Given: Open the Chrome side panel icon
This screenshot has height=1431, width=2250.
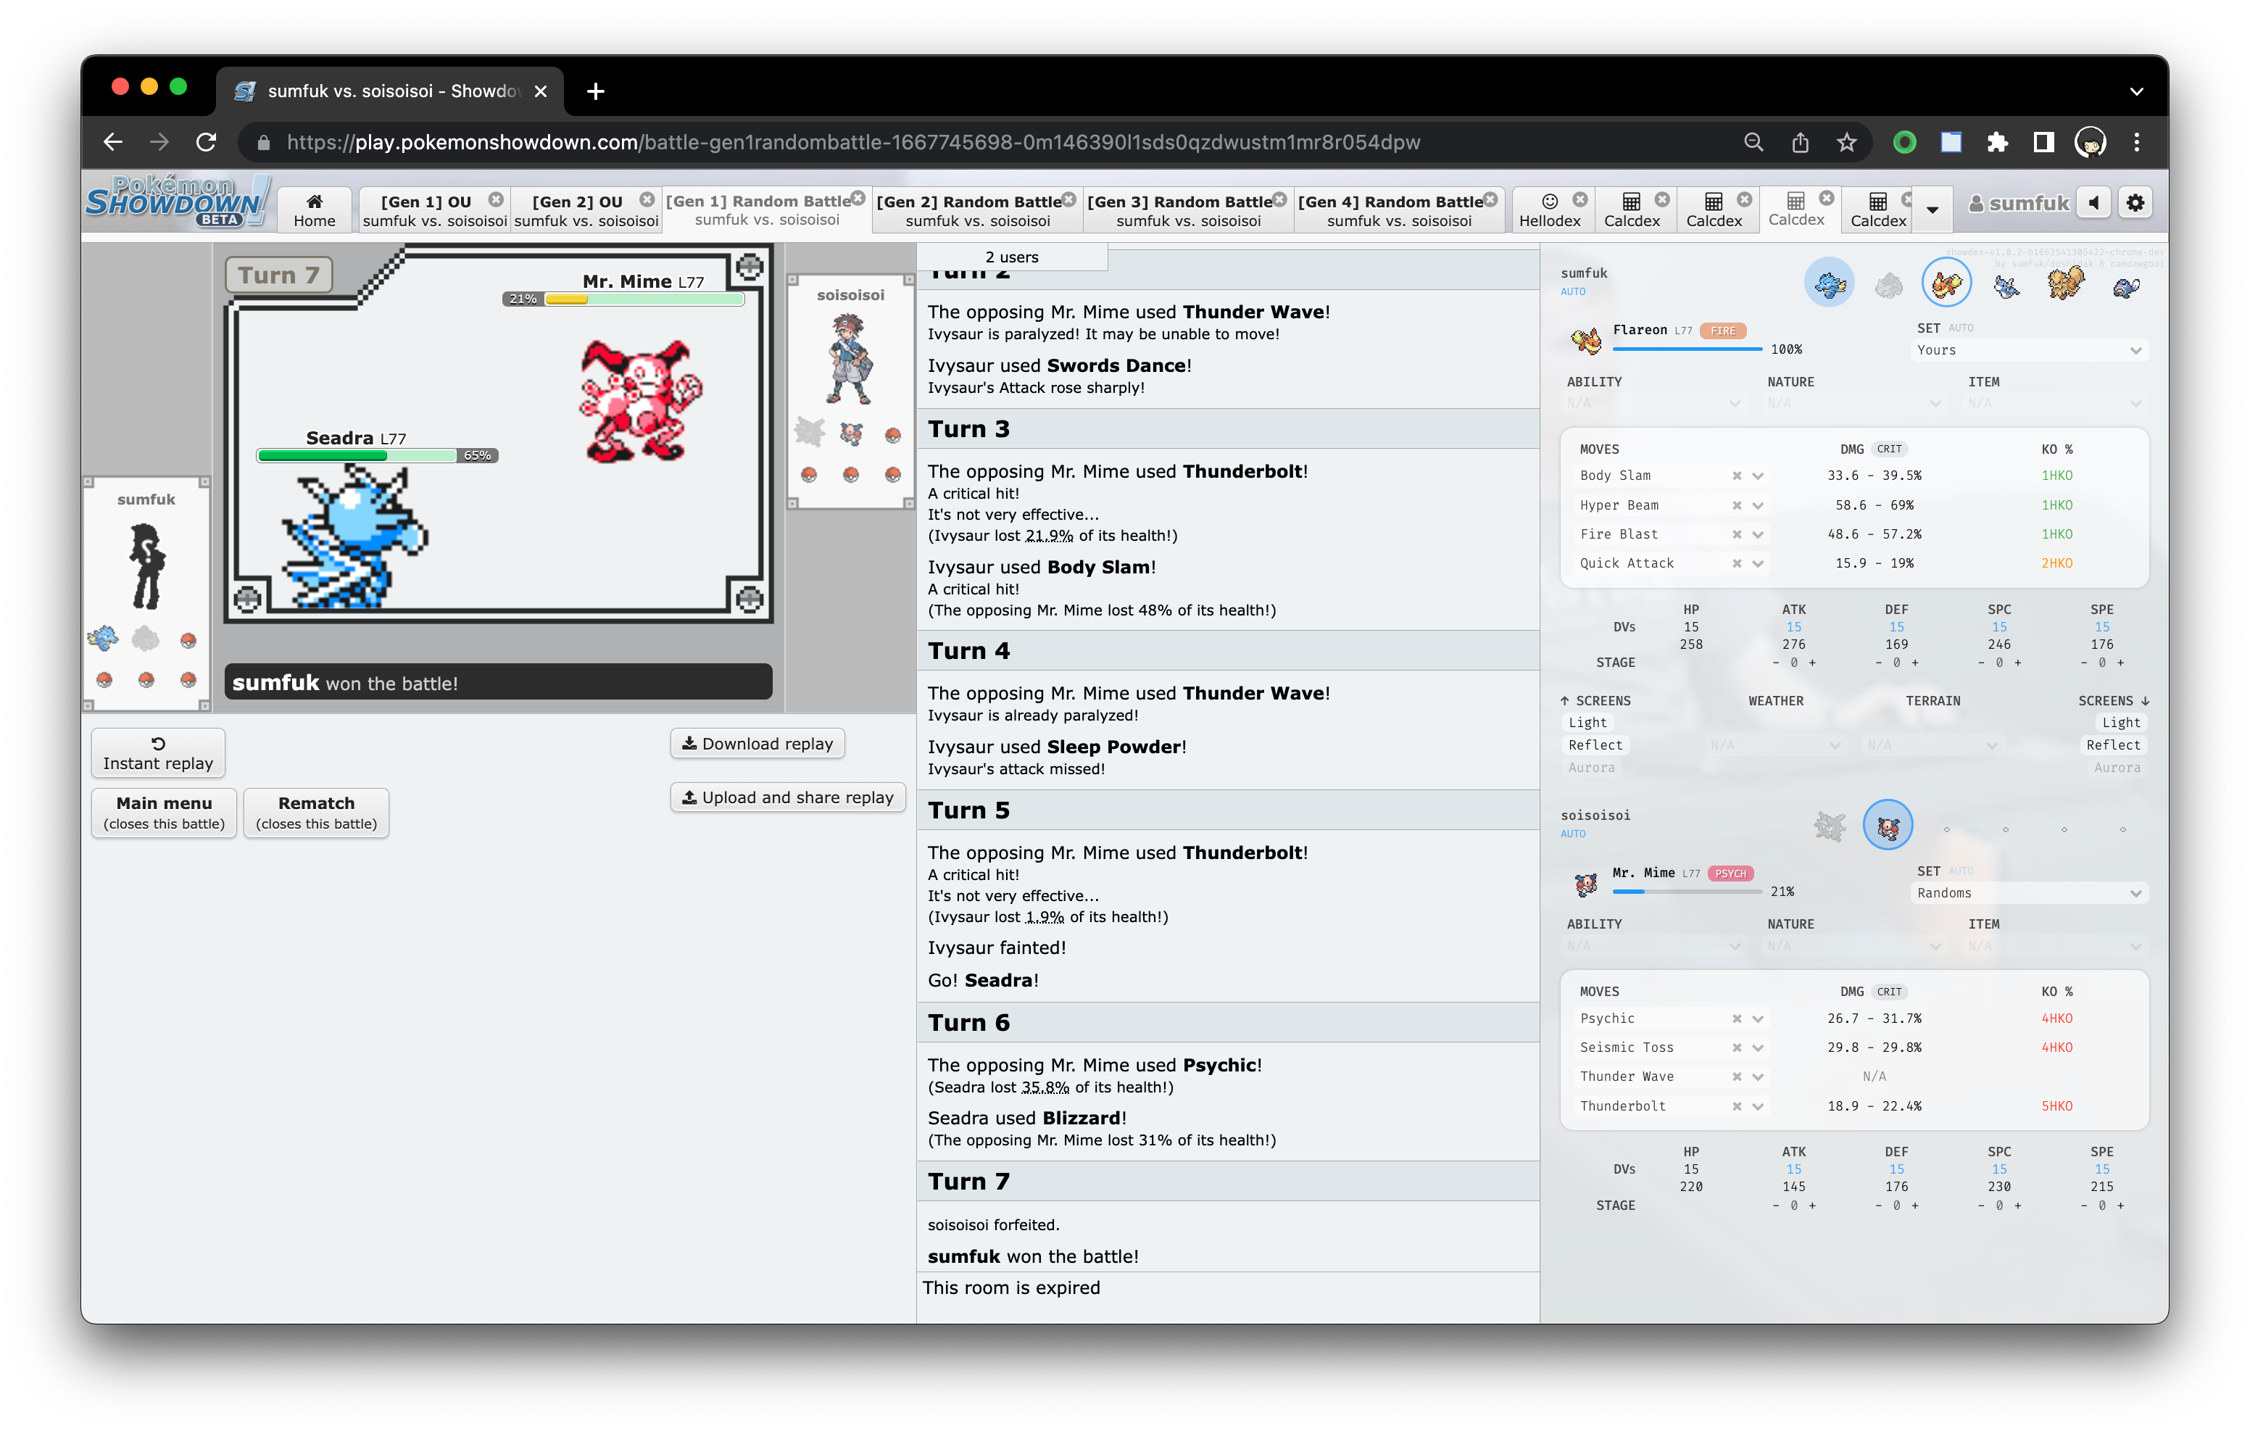Looking at the screenshot, I should coord(2043,142).
